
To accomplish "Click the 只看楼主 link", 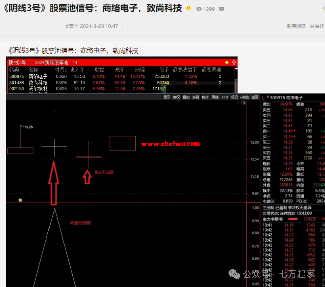I will click(x=317, y=26).
